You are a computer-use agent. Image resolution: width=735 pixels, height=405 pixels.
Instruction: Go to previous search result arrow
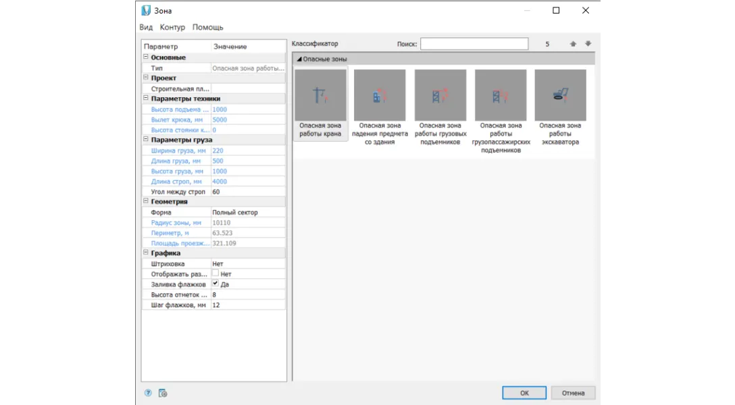click(573, 44)
